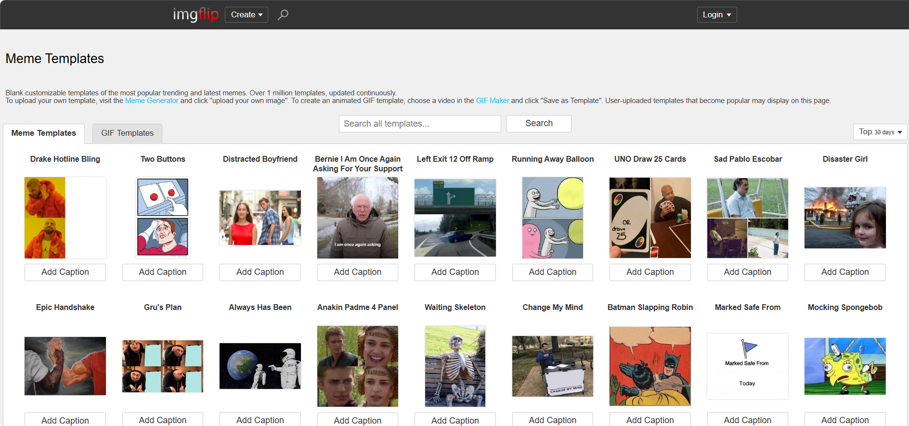Choose the Disaster Girl template image
The height and width of the screenshot is (426, 909).
pyautogui.click(x=845, y=218)
